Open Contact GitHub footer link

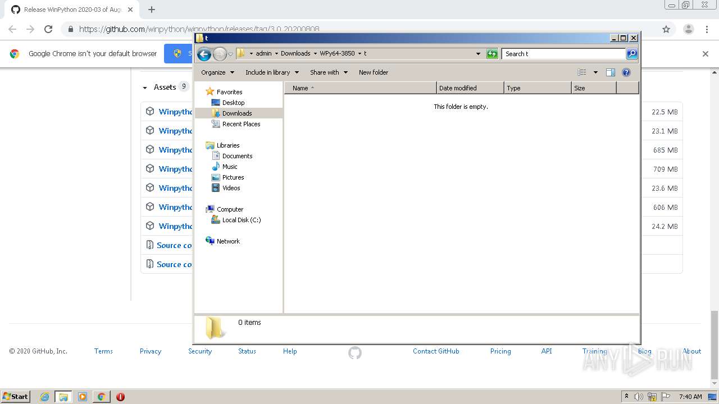[x=436, y=351]
